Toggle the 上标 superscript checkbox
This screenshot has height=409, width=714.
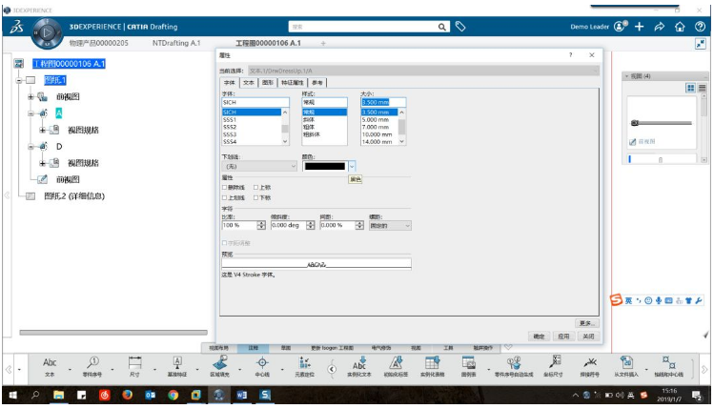click(255, 187)
